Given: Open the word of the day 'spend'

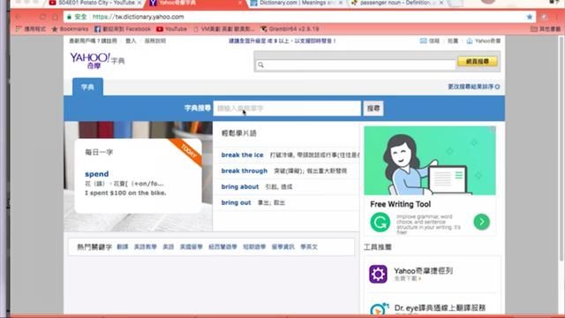Looking at the screenshot, I should tap(96, 174).
